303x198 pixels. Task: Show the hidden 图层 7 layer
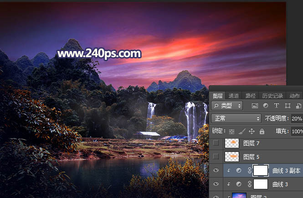click(x=216, y=143)
